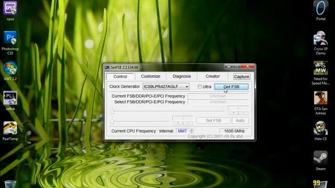Image resolution: width=335 pixels, height=188 pixels.
Task: Click the Set FSB button
Action: 214,121
